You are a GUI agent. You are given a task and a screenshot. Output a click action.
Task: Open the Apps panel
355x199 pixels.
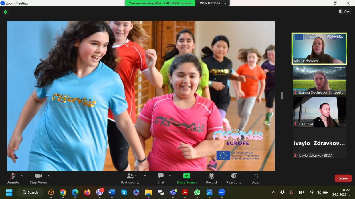pyautogui.click(x=256, y=176)
